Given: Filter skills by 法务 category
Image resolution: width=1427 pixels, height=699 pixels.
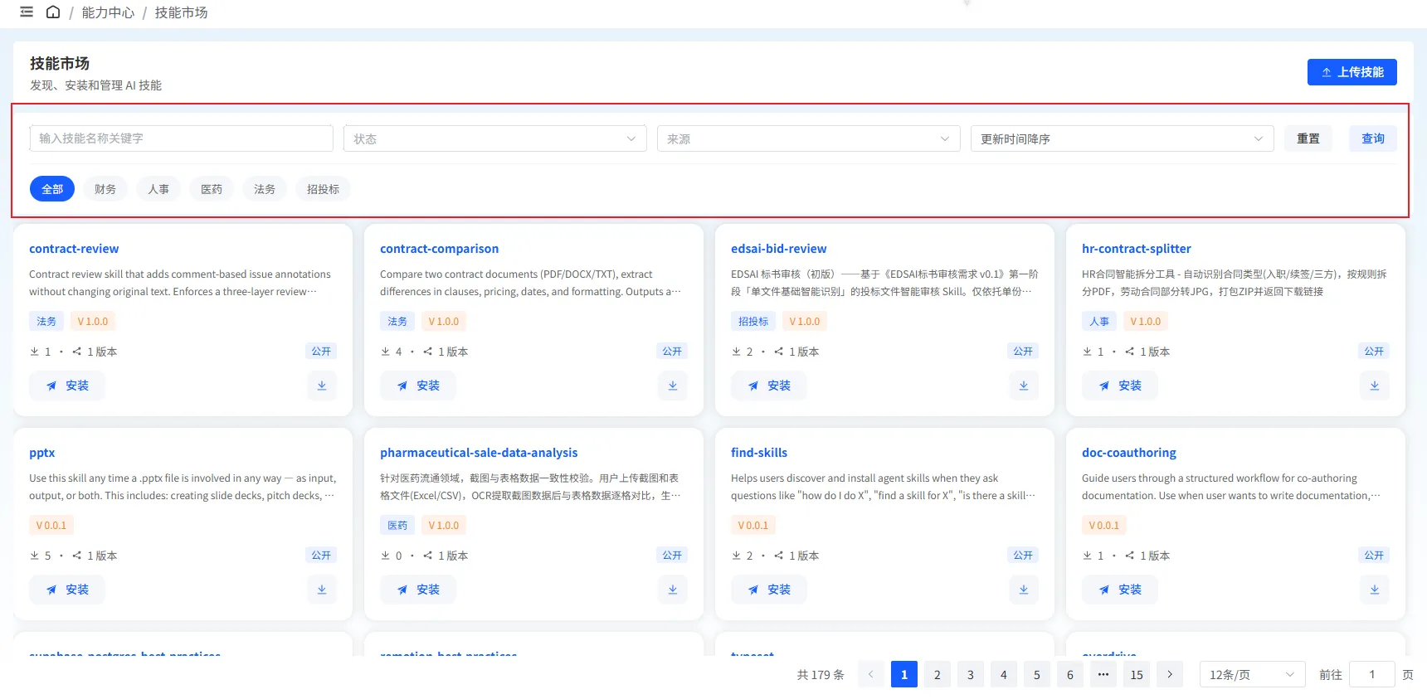Looking at the screenshot, I should point(265,189).
